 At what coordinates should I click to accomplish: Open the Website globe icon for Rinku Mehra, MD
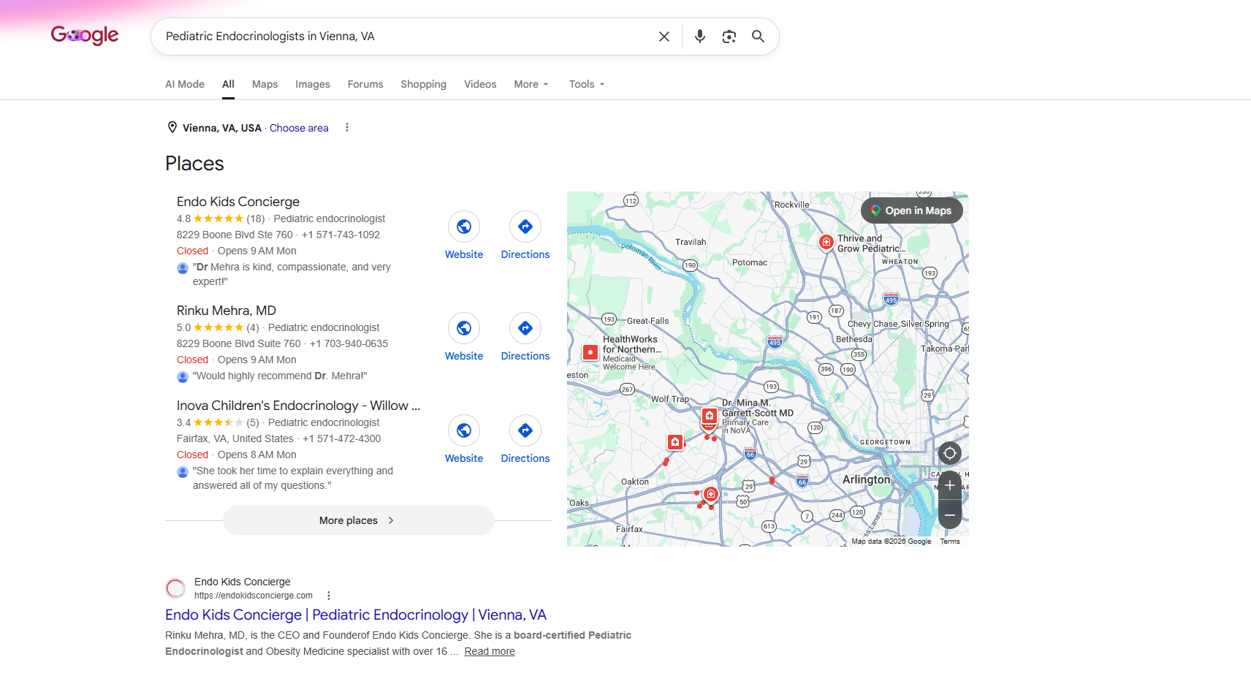tap(464, 328)
